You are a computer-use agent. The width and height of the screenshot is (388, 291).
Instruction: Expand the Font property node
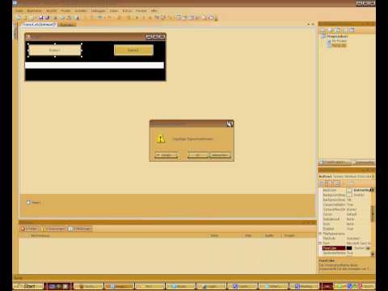[320, 243]
